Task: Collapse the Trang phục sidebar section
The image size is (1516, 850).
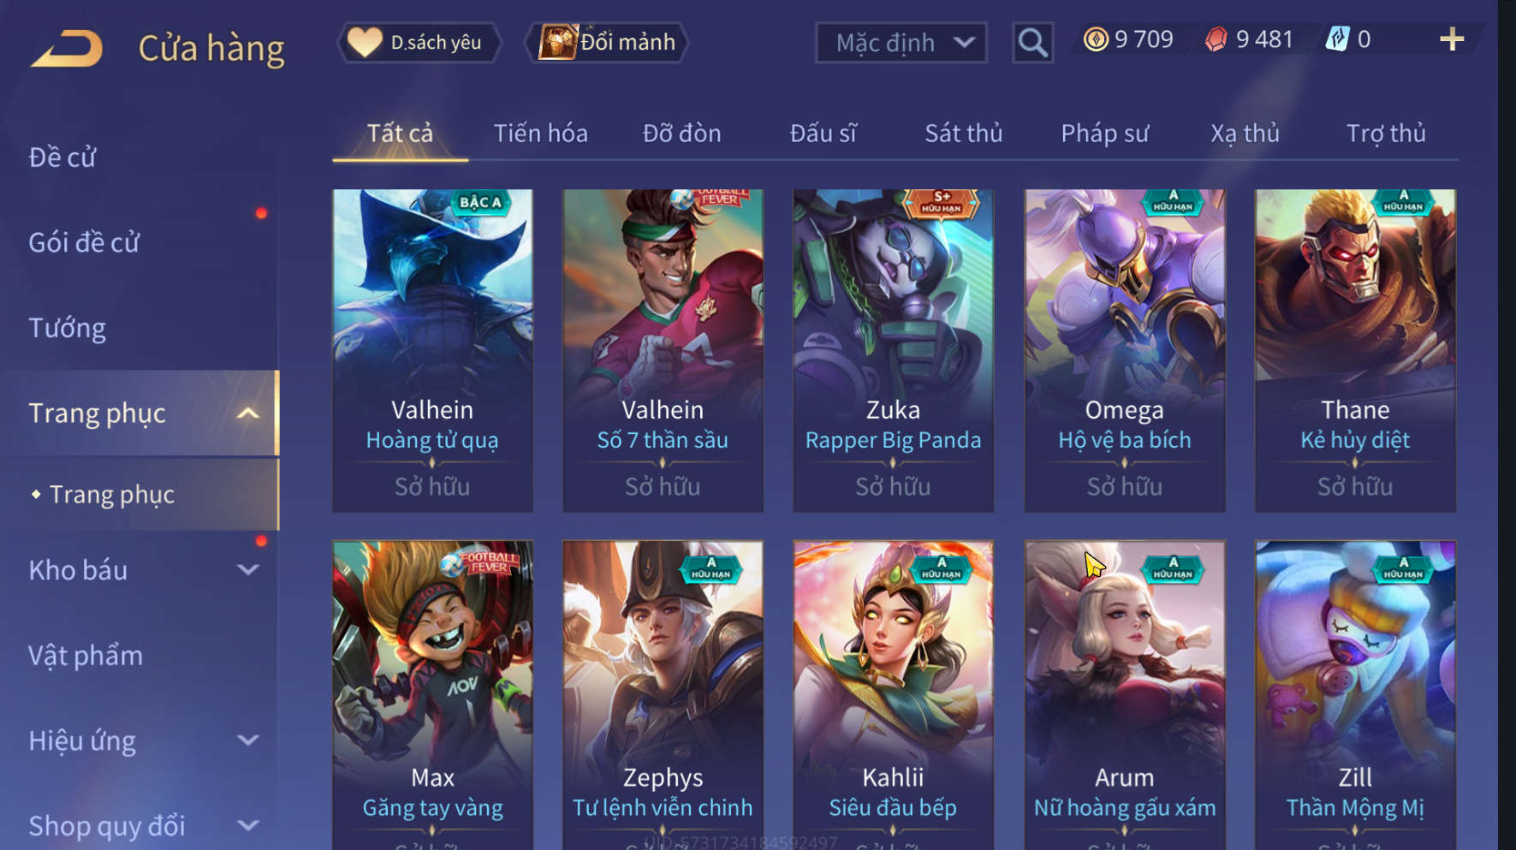Action: tap(247, 413)
